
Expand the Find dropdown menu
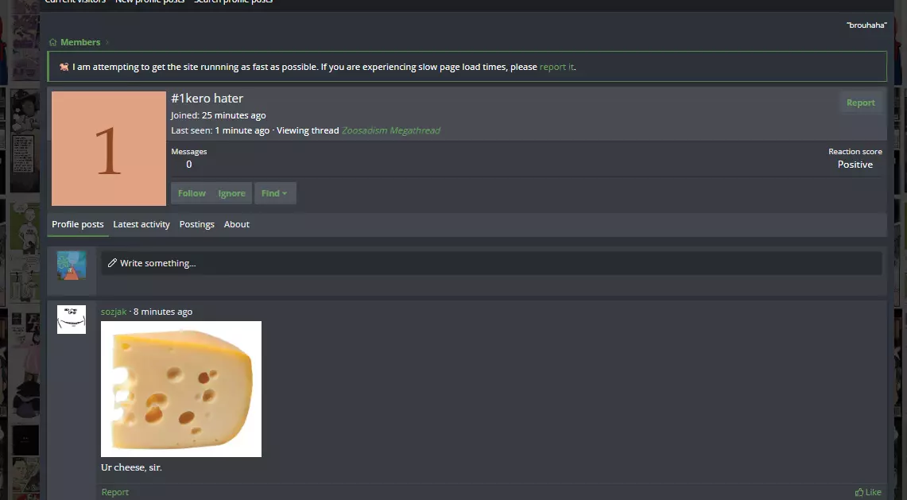[275, 193]
